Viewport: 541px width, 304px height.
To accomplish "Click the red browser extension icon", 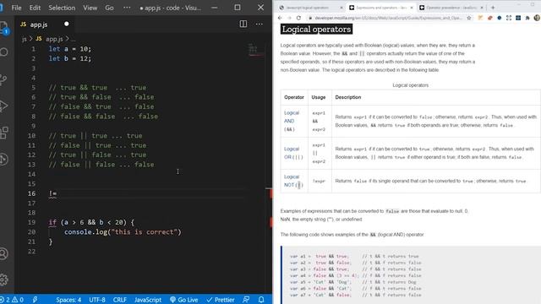I will [490, 18].
